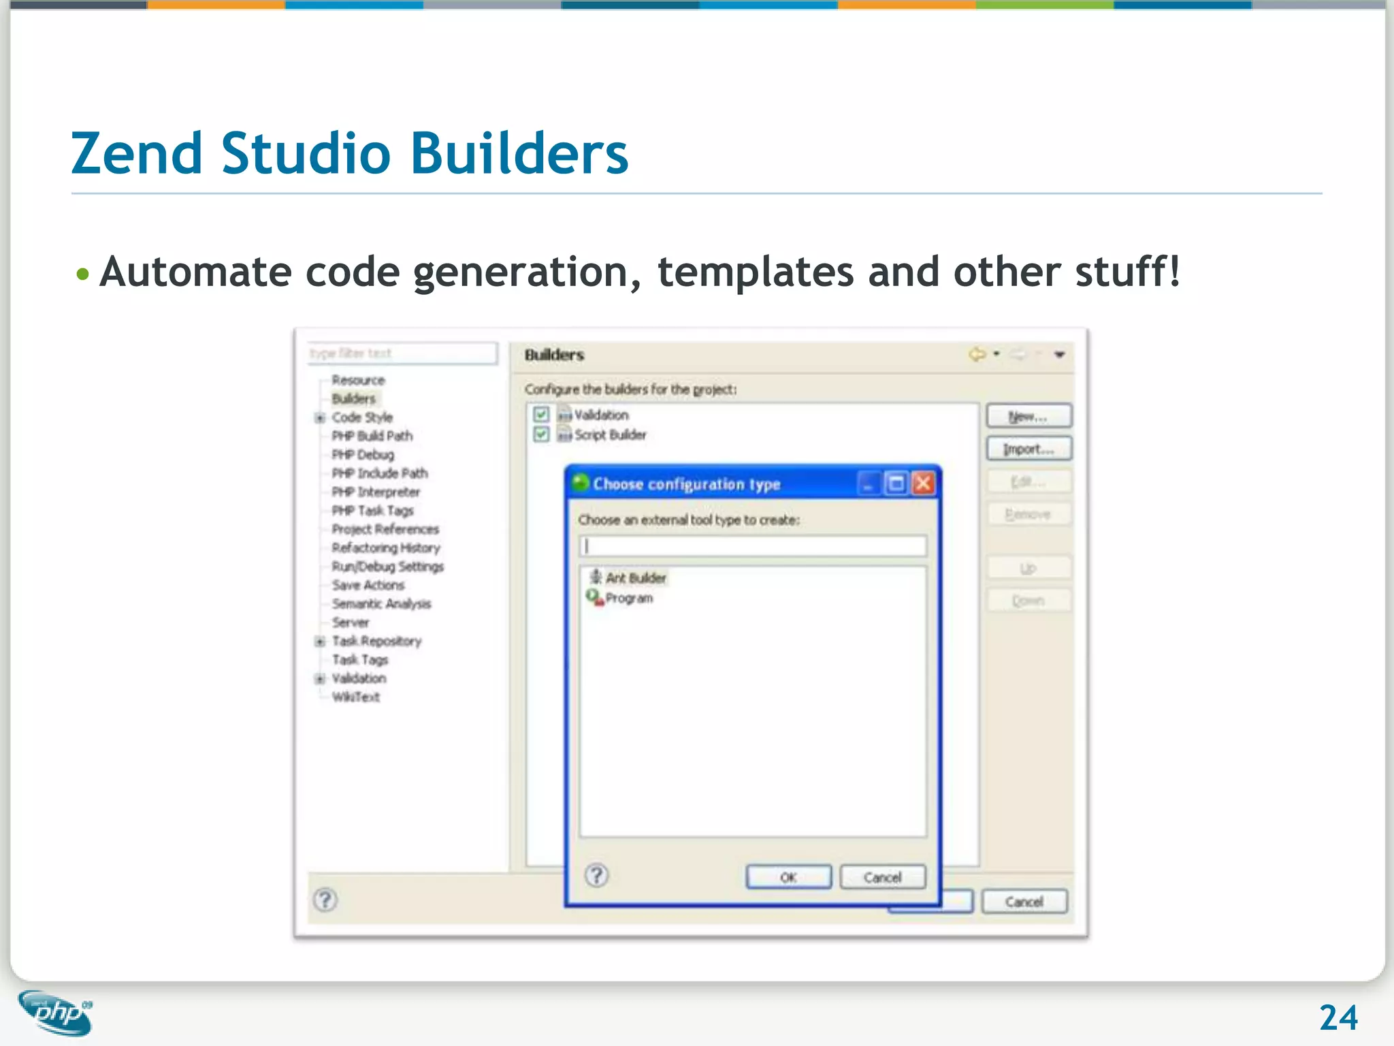Click the help icon in properties window
Screen dimensions: 1394x1046
(325, 900)
